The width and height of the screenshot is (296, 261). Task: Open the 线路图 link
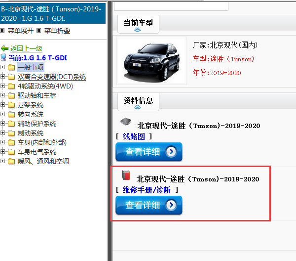134,136
